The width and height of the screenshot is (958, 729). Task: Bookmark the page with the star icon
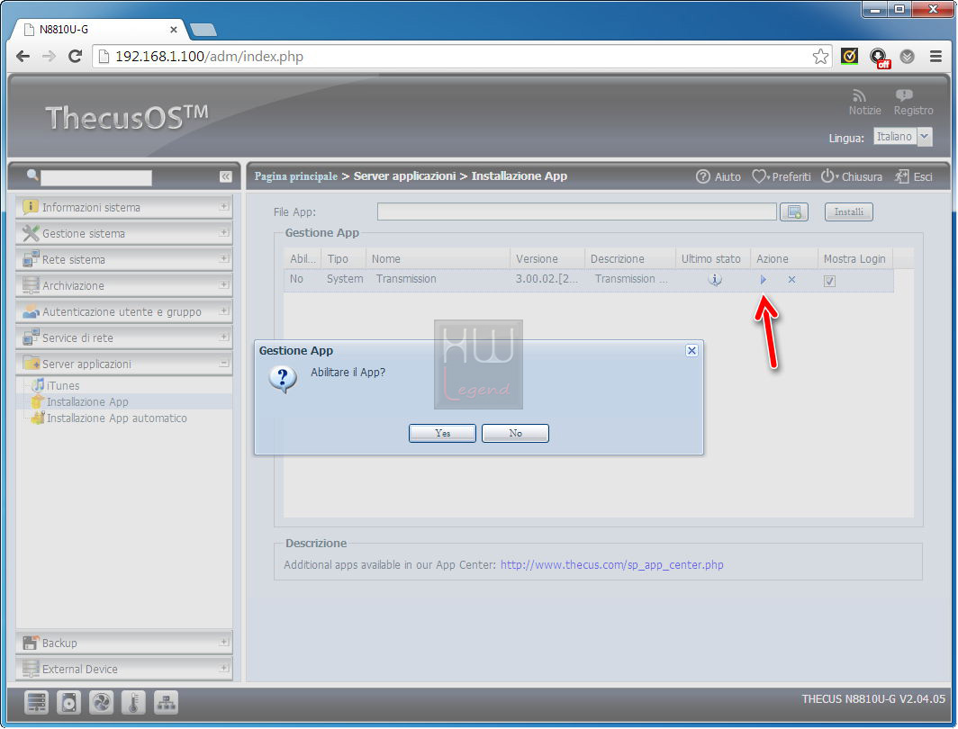(820, 57)
